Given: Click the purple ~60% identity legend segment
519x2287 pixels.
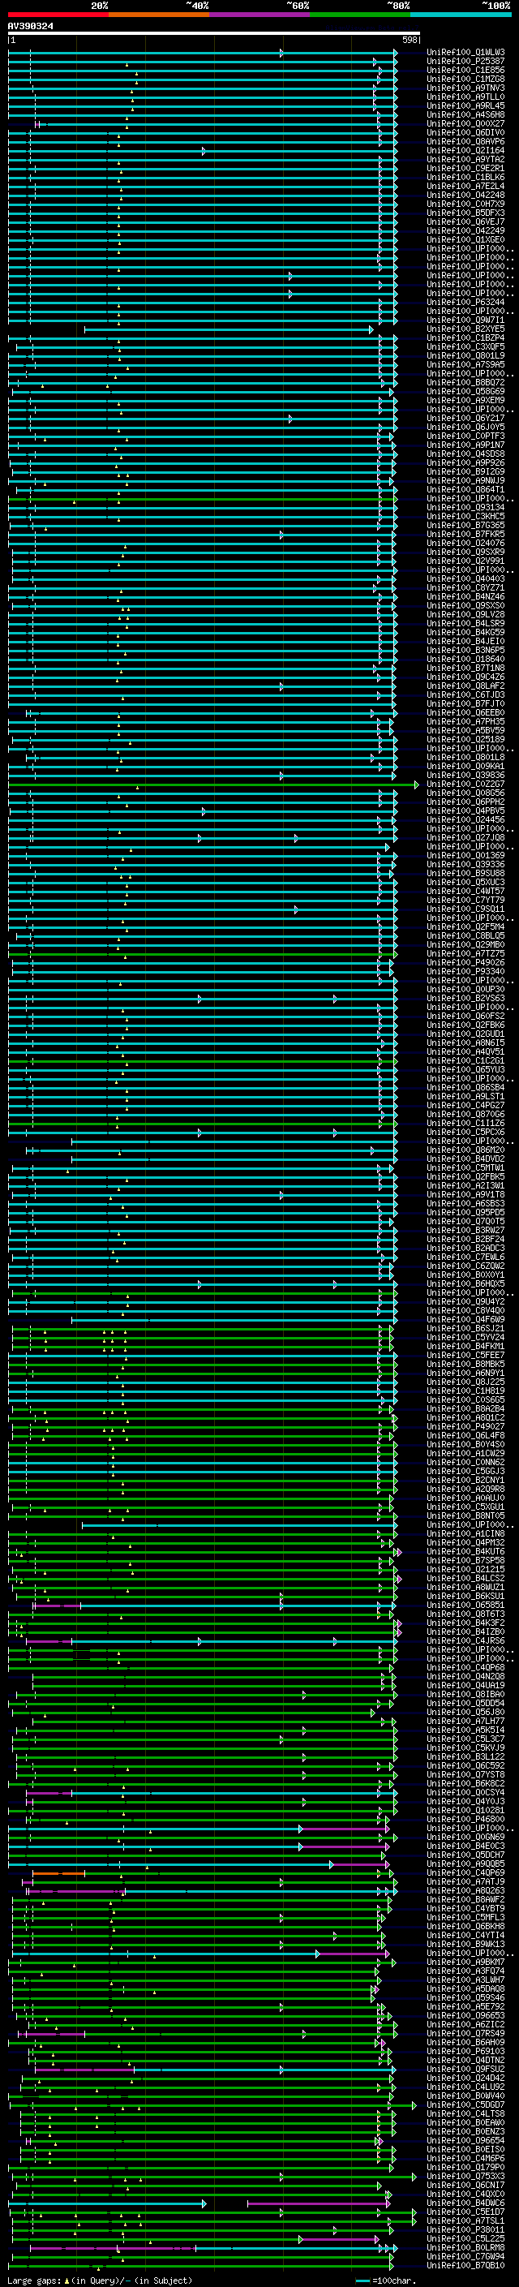Looking at the screenshot, I should [259, 15].
